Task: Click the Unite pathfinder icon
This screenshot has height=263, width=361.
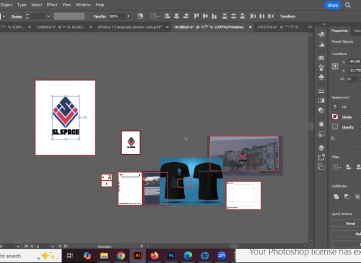Action: [336, 196]
